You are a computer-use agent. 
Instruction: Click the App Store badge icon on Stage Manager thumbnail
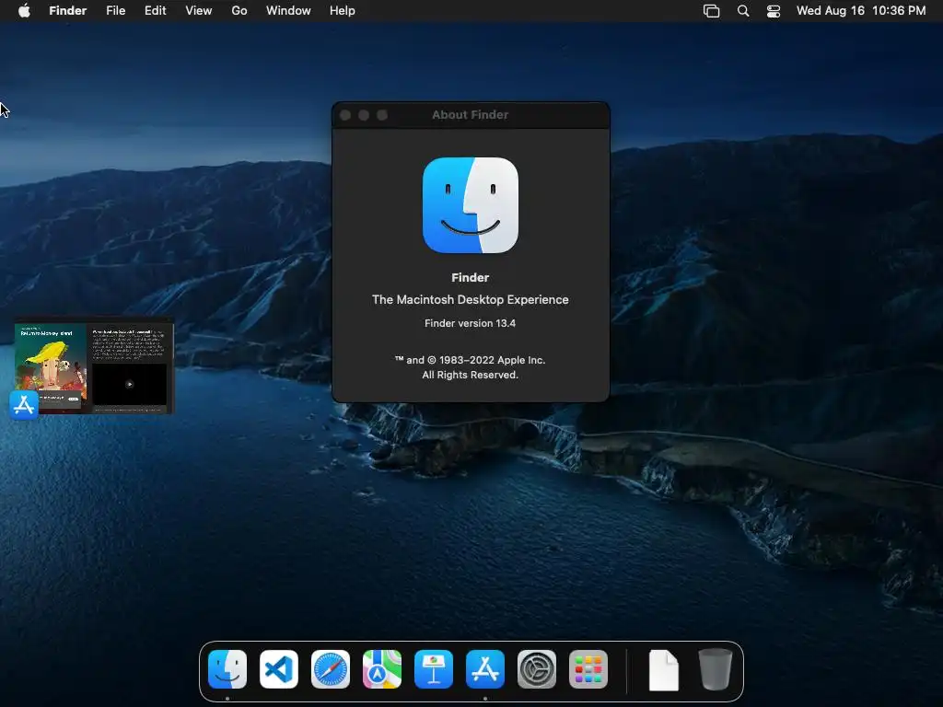(x=24, y=405)
